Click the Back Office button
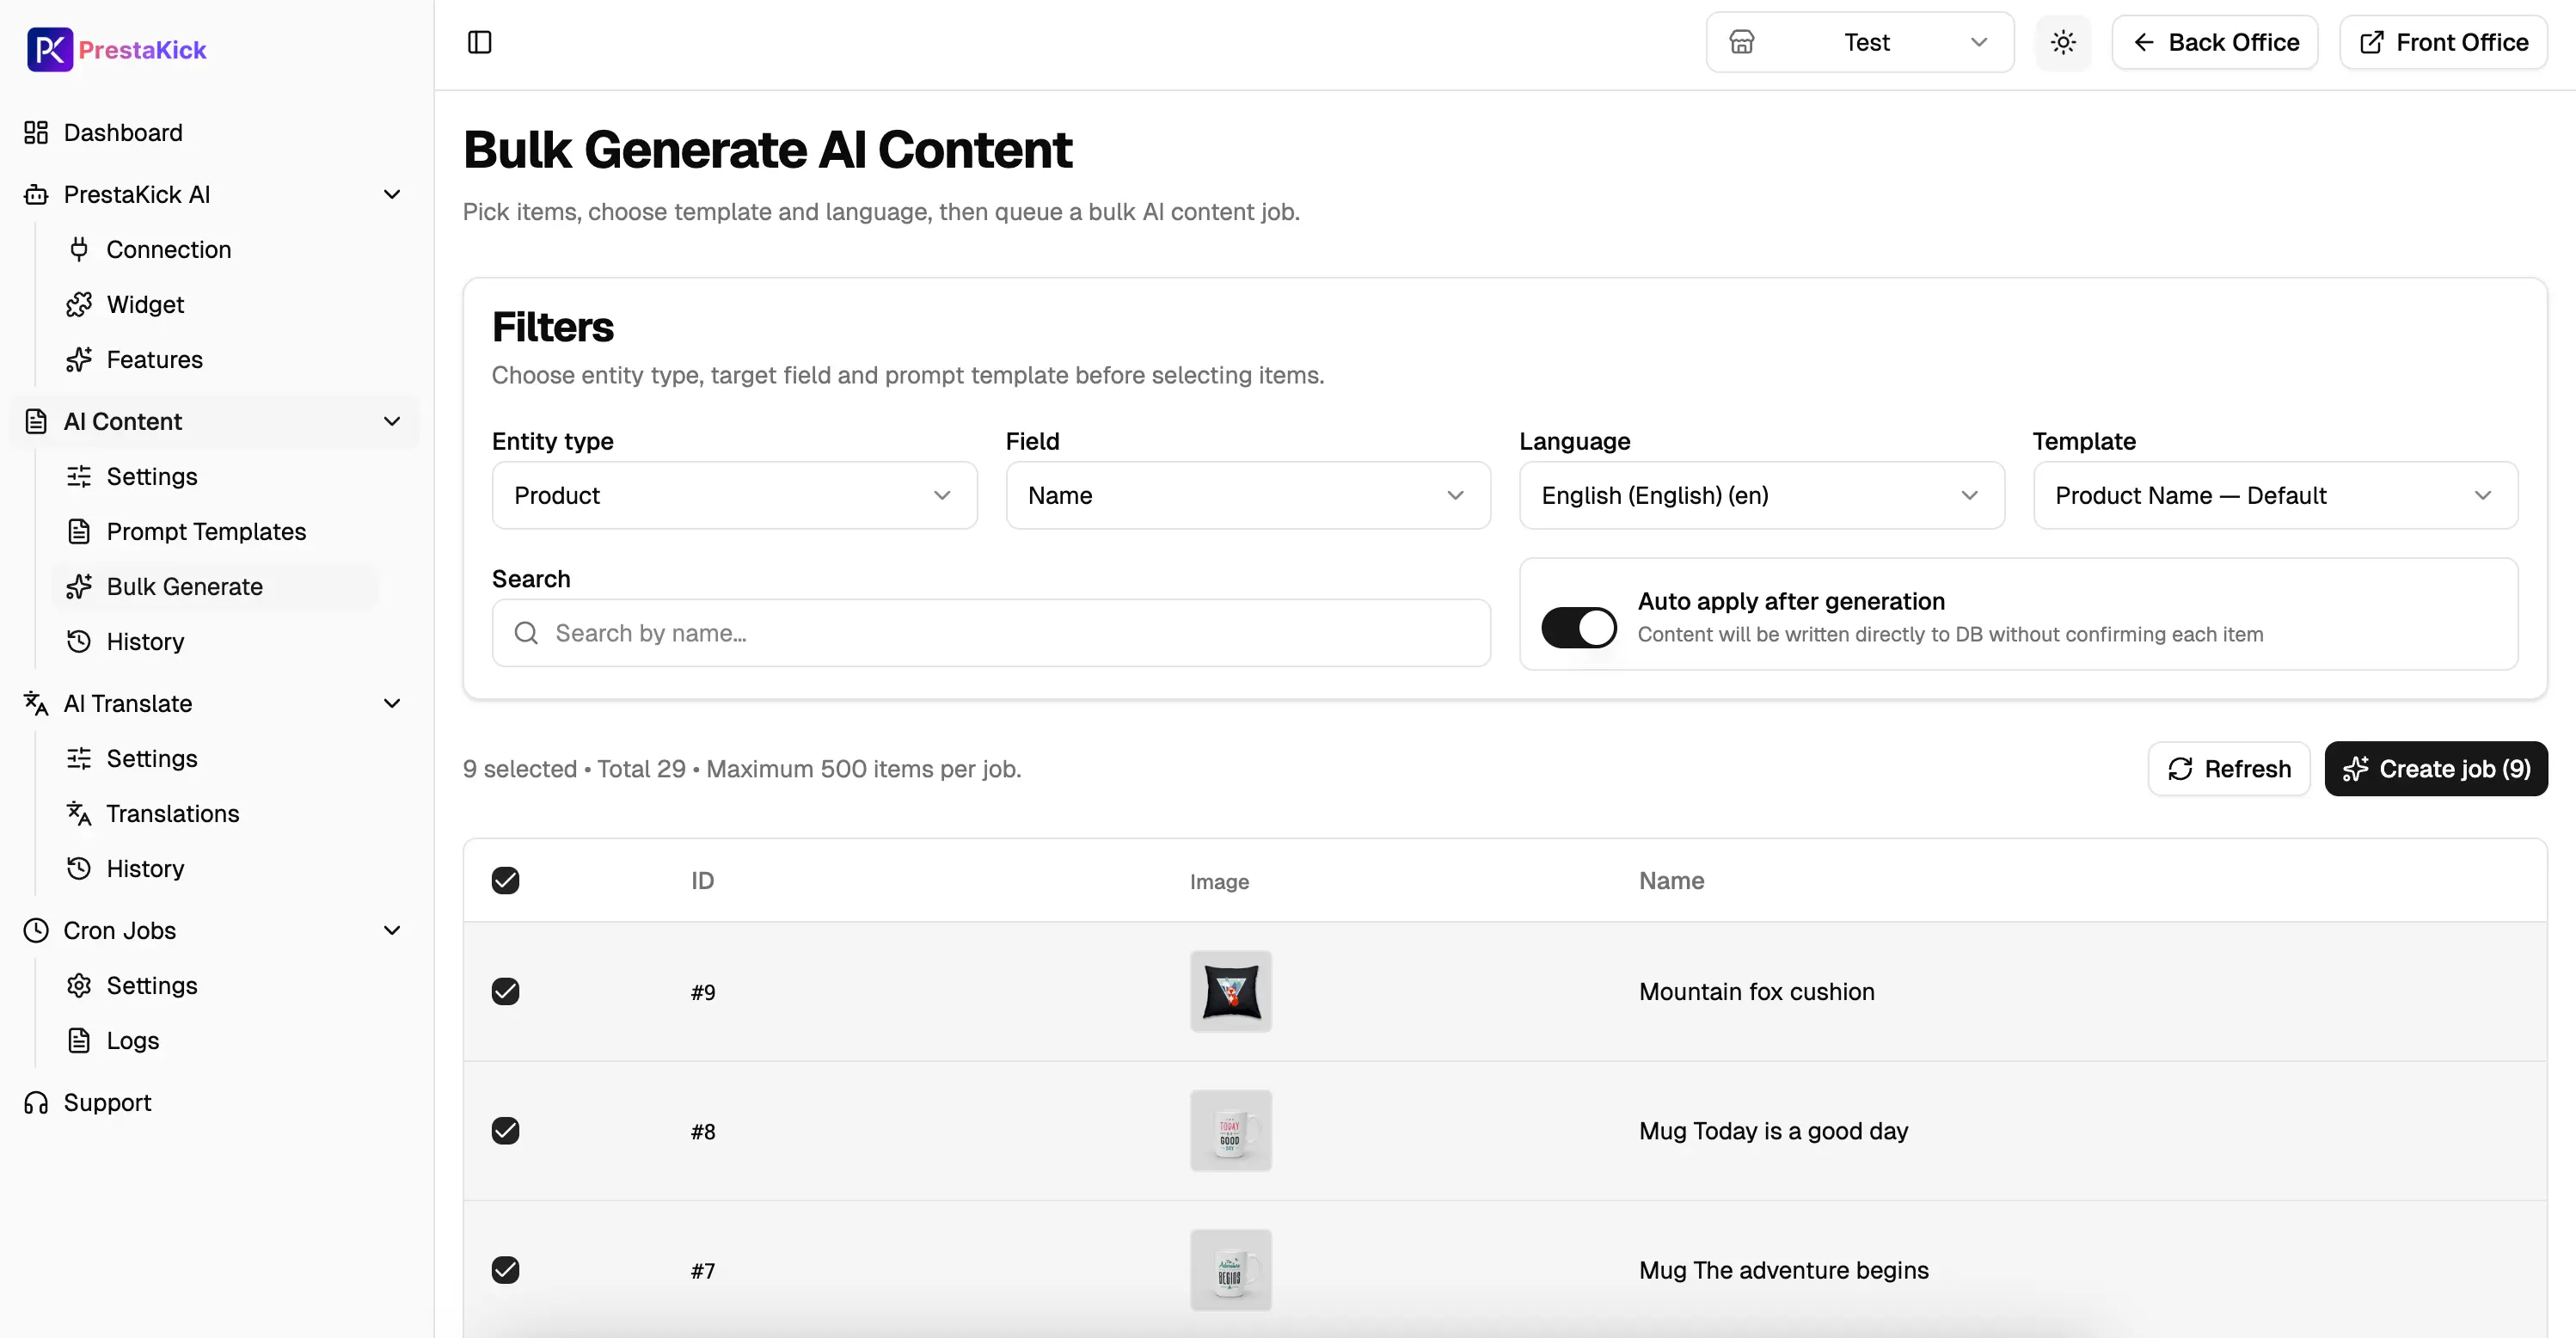Image resolution: width=2576 pixels, height=1338 pixels. (2215, 42)
